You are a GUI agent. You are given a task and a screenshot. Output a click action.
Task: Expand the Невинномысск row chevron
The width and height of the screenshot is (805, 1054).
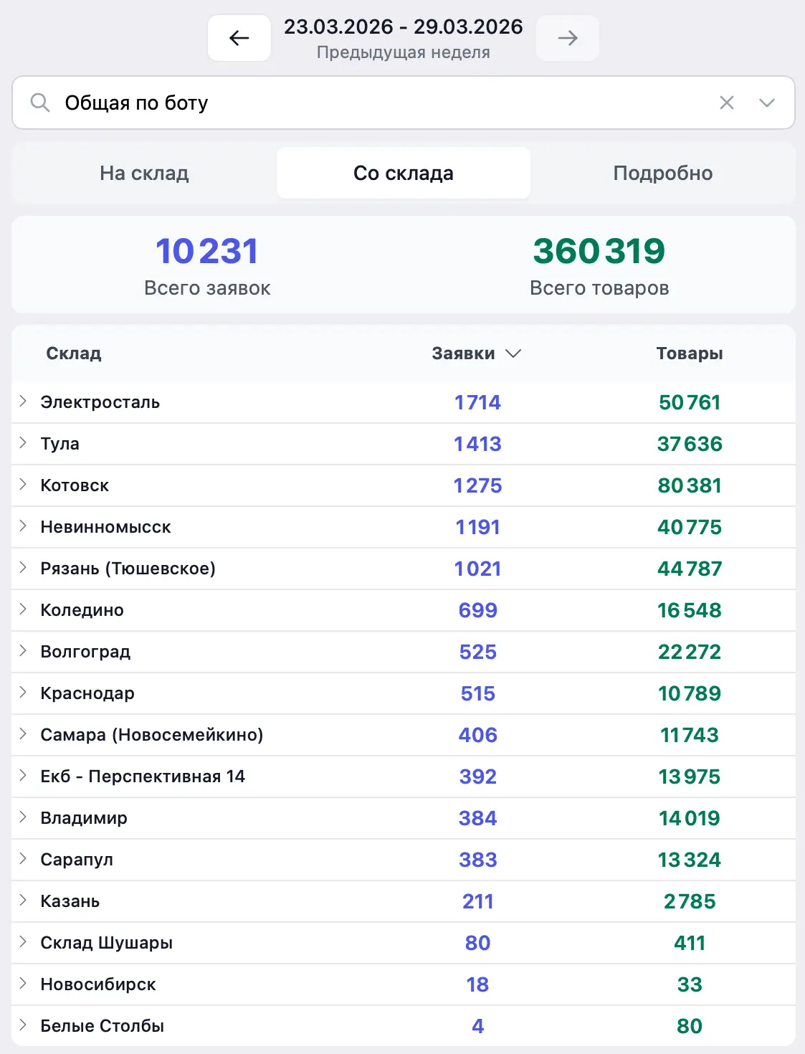pos(23,526)
